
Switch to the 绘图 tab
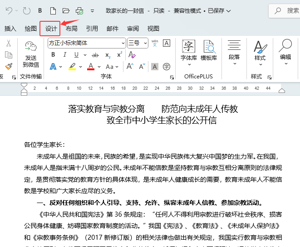(x=30, y=29)
